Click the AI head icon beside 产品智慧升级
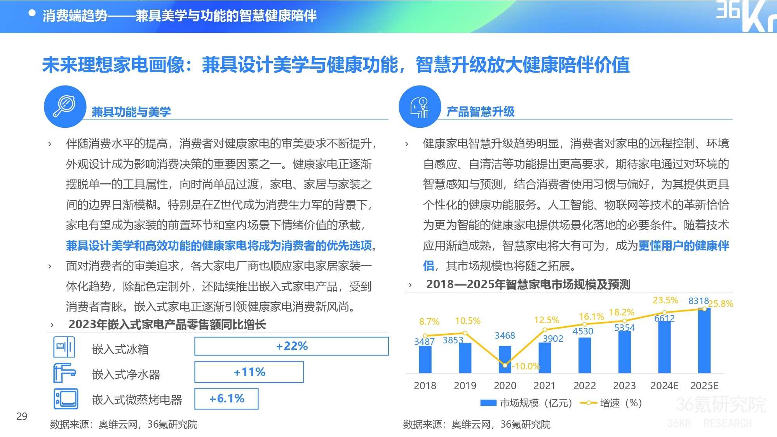This screenshot has width=777, height=437. (x=420, y=106)
